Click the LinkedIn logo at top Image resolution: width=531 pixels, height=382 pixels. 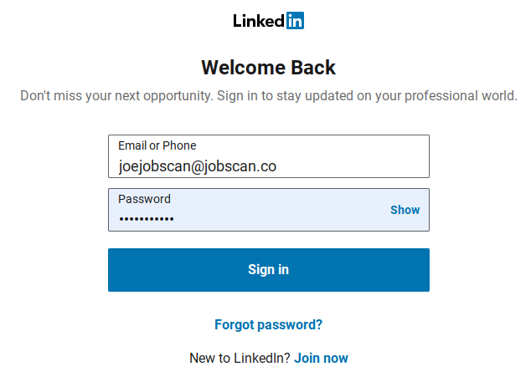point(268,21)
